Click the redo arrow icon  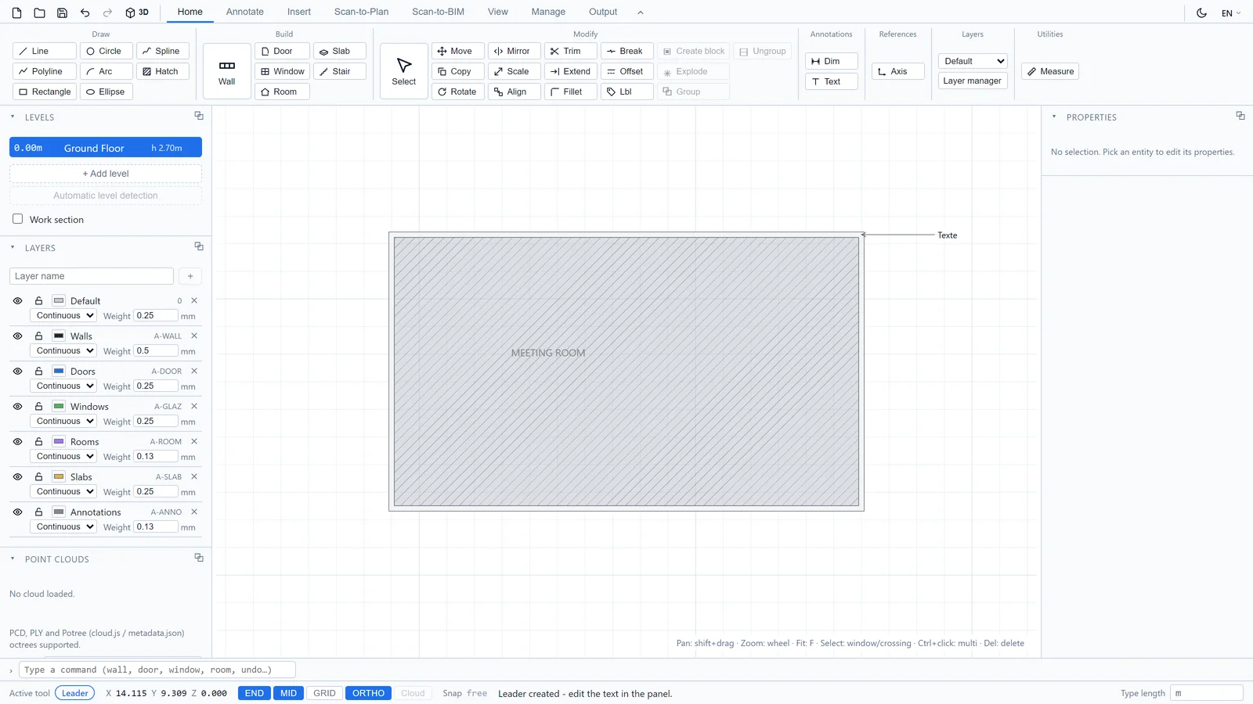coord(107,13)
